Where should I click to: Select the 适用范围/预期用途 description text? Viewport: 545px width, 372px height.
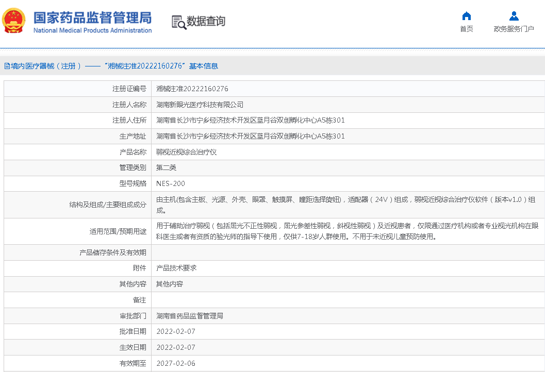(x=347, y=231)
